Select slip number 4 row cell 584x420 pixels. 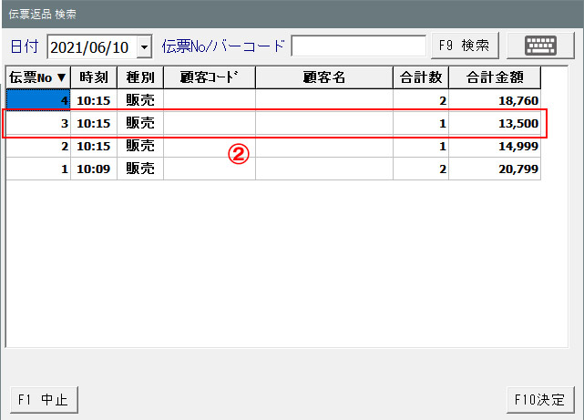[x=38, y=99]
